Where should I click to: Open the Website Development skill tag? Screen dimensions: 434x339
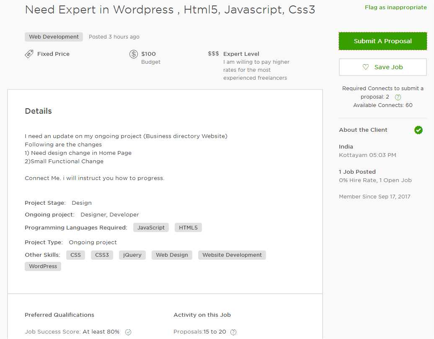pyautogui.click(x=232, y=255)
